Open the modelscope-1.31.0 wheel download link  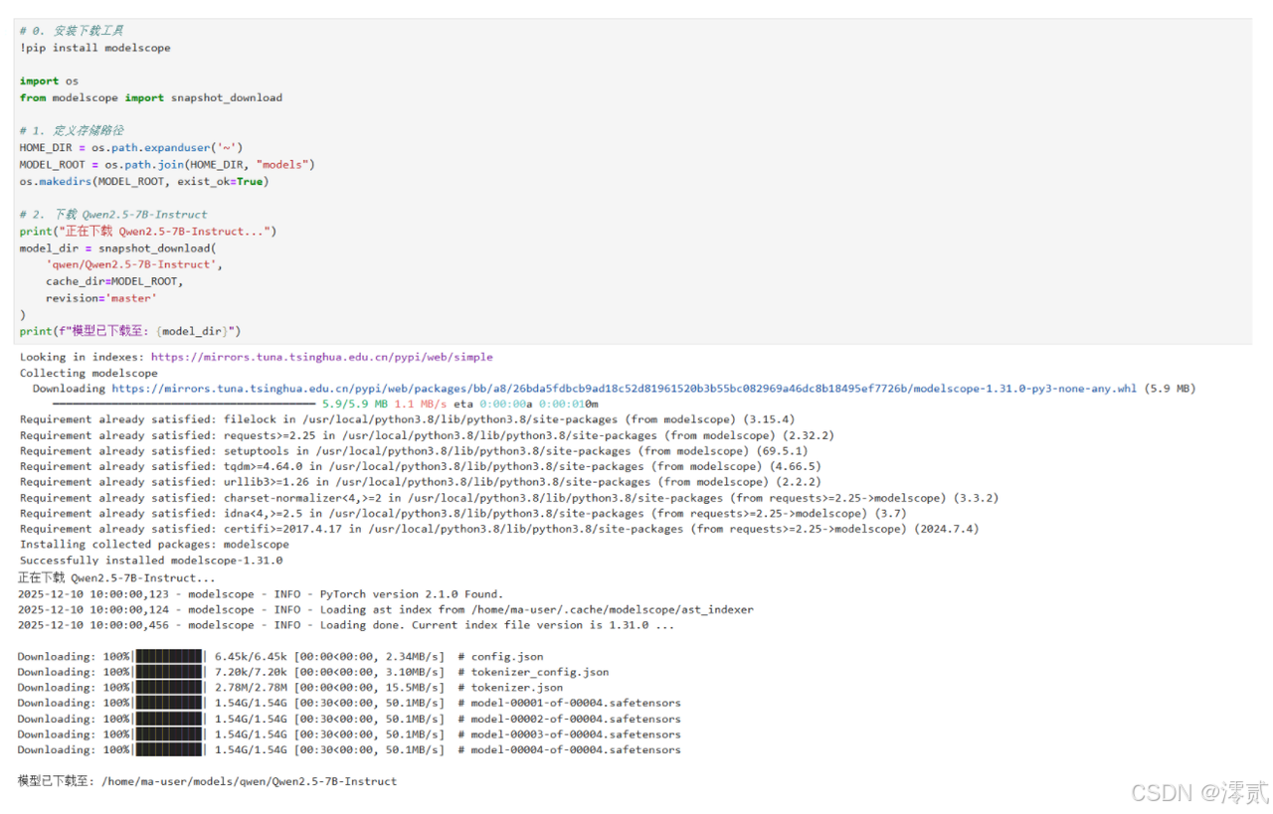pyautogui.click(x=624, y=389)
